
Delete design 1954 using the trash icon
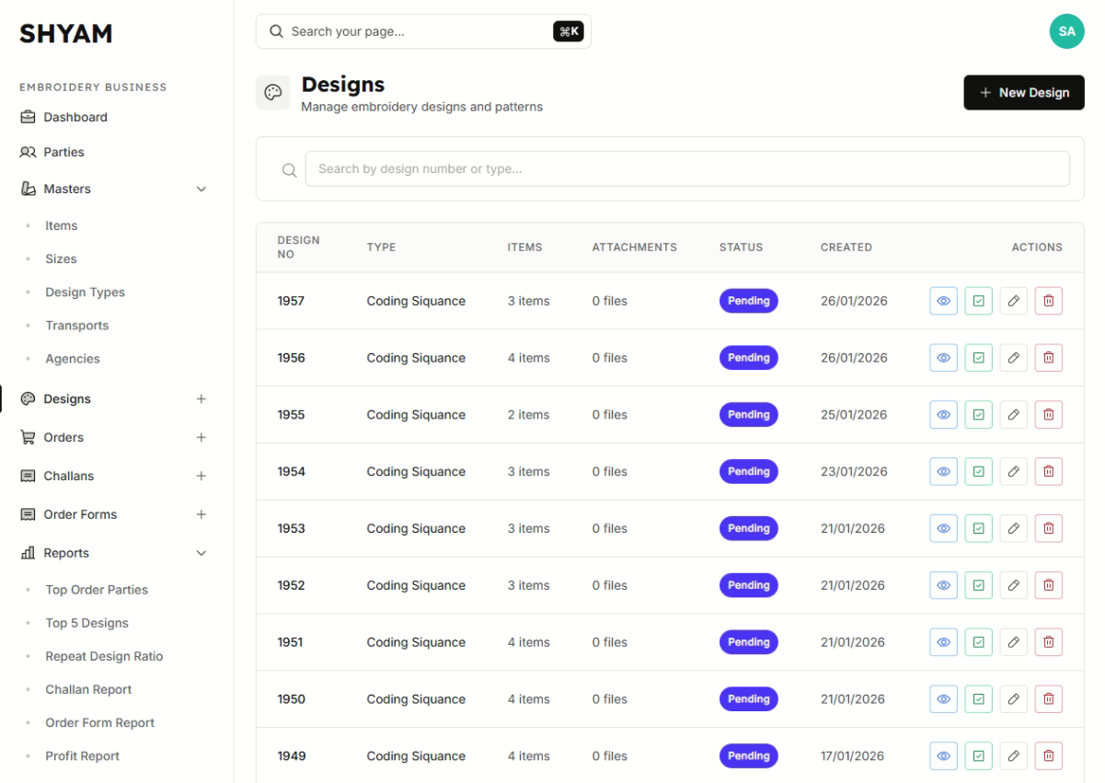click(x=1048, y=472)
